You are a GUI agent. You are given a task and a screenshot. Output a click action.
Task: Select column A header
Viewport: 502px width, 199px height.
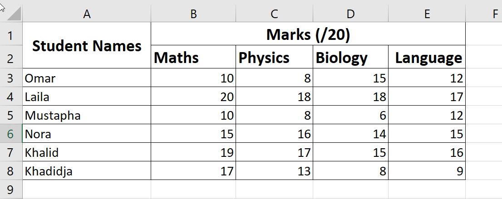click(87, 15)
